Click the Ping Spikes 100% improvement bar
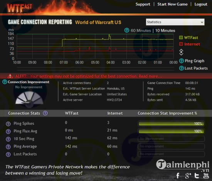The height and width of the screenshot is (181, 212). pos(171,124)
